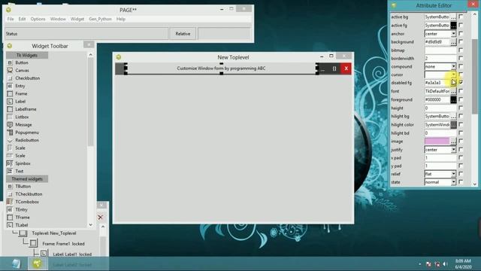The height and width of the screenshot is (271, 481).
Task: Edit the borderwidth value field
Action: point(440,59)
